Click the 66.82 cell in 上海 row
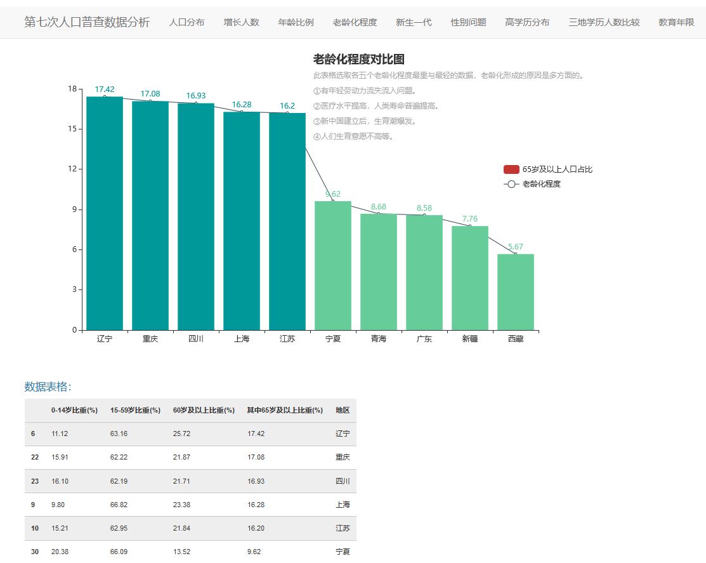 pos(119,505)
